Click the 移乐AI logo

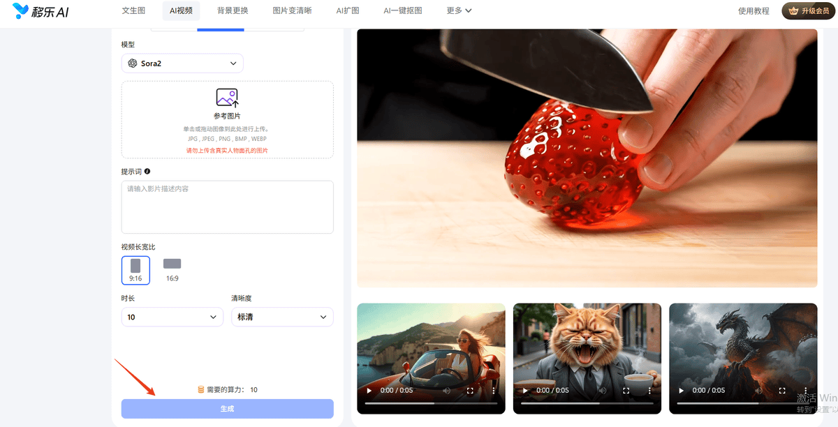40,10
